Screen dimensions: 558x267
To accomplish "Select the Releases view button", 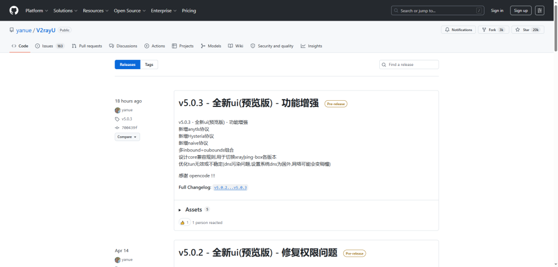I will [128, 64].
